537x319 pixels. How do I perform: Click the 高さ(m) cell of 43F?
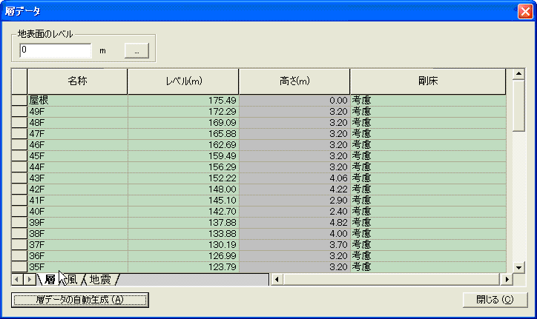click(x=294, y=178)
